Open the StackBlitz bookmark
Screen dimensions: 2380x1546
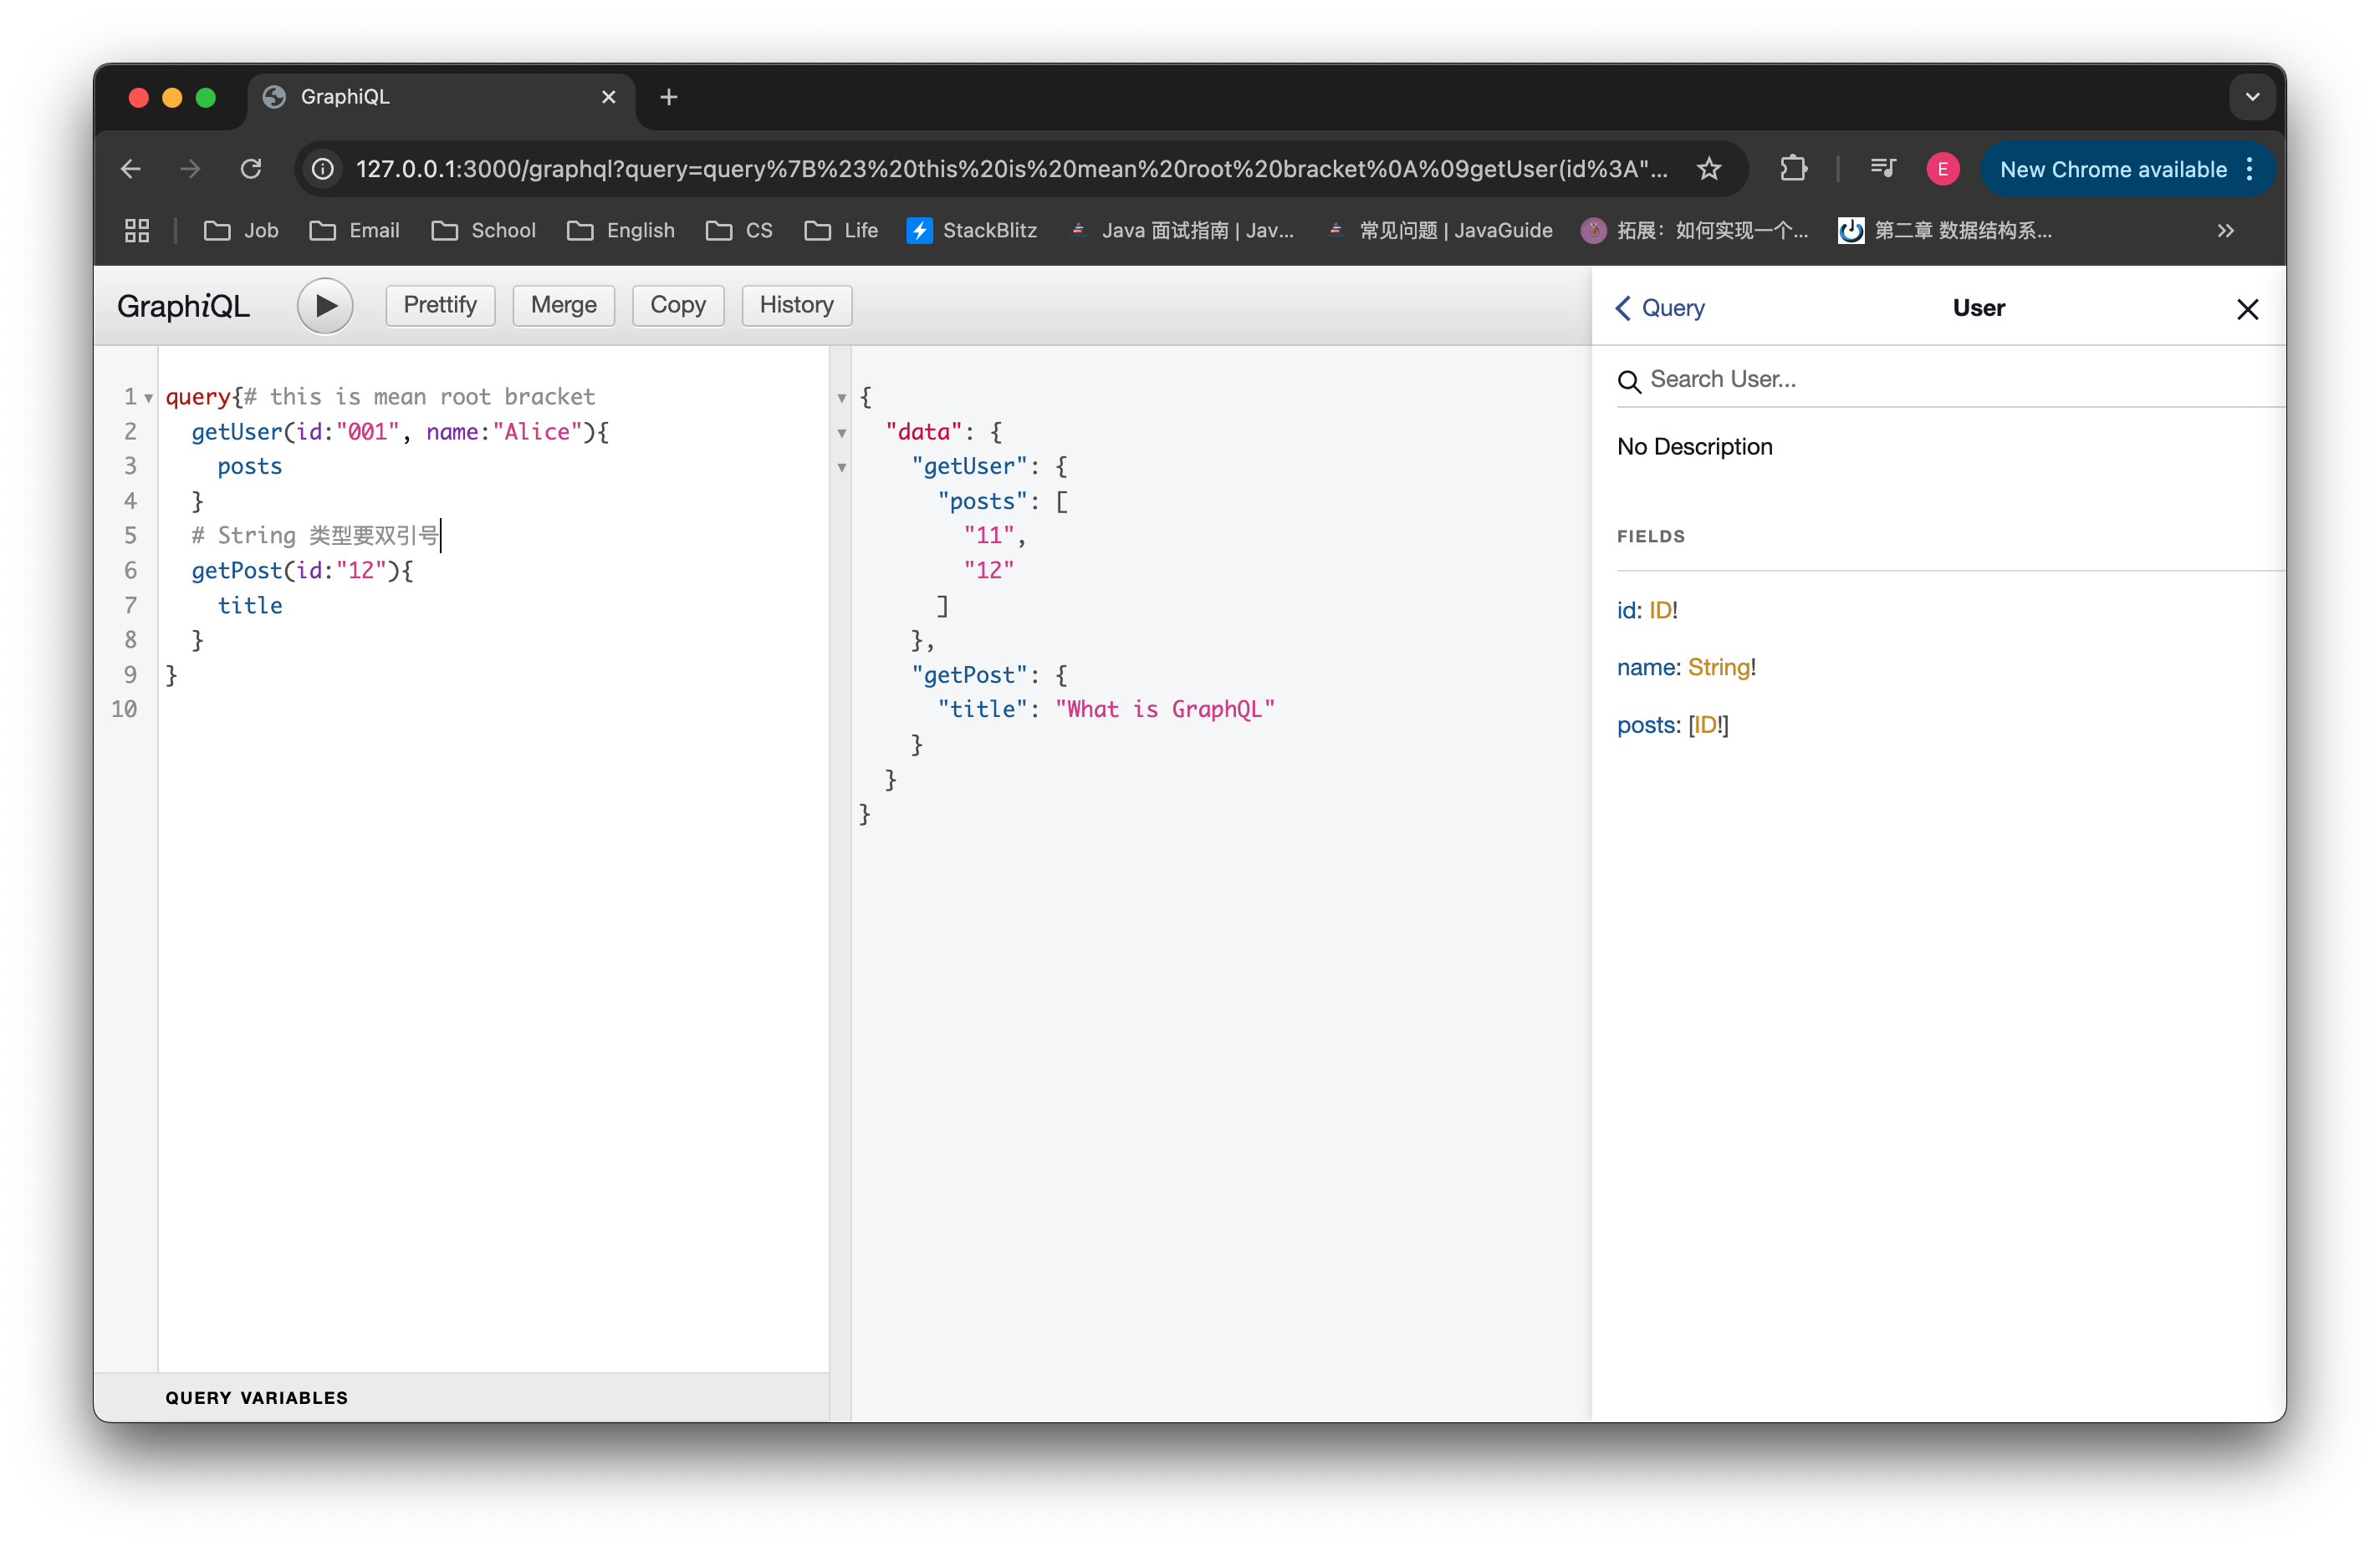pyautogui.click(x=971, y=231)
